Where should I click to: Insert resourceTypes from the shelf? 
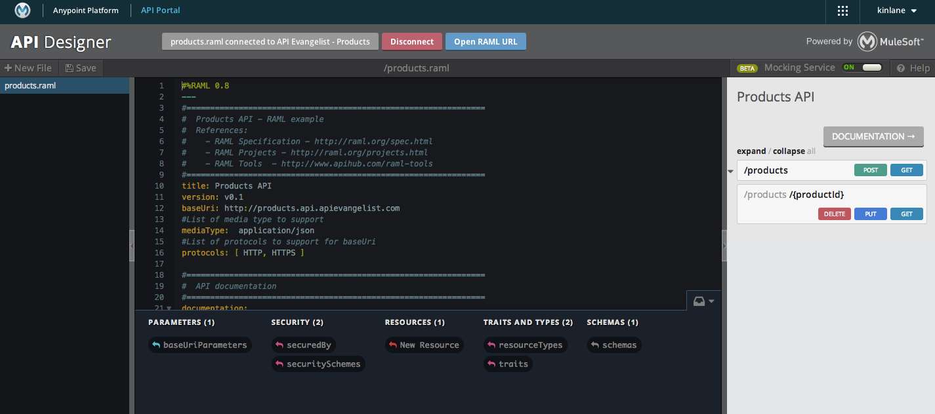pos(525,345)
